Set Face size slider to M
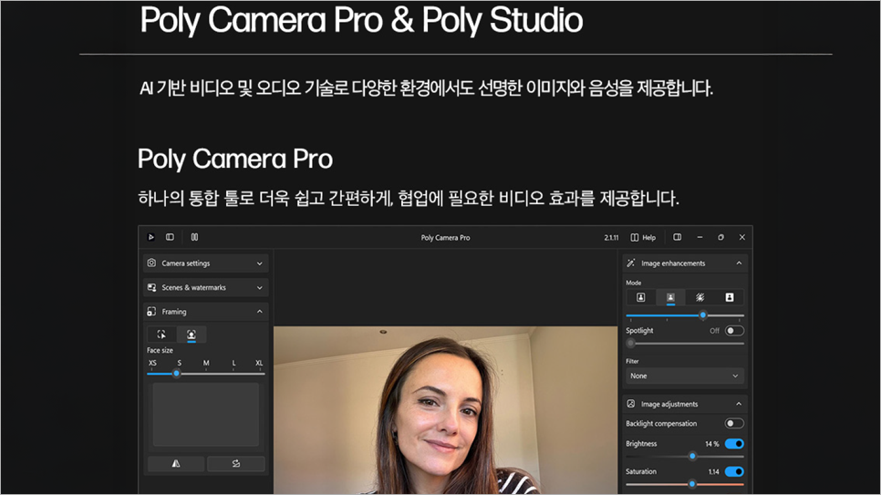Image resolution: width=881 pixels, height=495 pixels. pyautogui.click(x=206, y=373)
